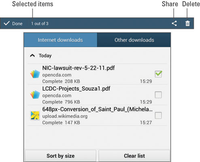
Task: Select the LCDC-Projects_Souza1.pdf file name
Action: [76, 89]
